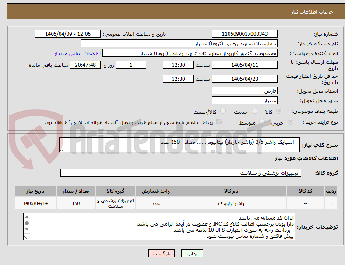The height and width of the screenshot is (265, 345).
Task: Click the goods group field تجهیزات پزشکی و سلامت
Action: 181,173
